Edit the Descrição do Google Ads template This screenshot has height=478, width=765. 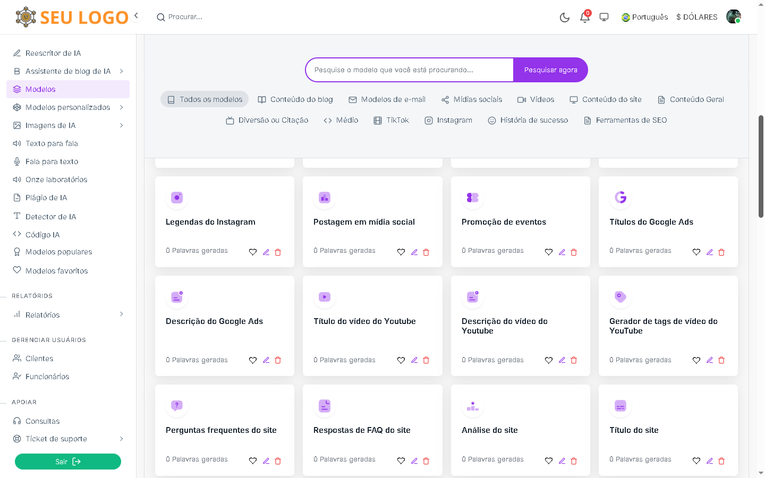pos(266,360)
